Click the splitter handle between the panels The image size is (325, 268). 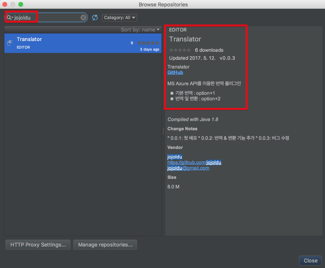pos(163,131)
